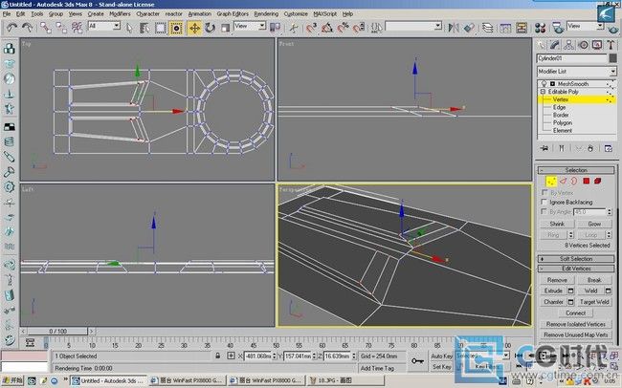The width and height of the screenshot is (622, 388).
Task: Click the Pin Stack icon
Action: click(x=544, y=148)
